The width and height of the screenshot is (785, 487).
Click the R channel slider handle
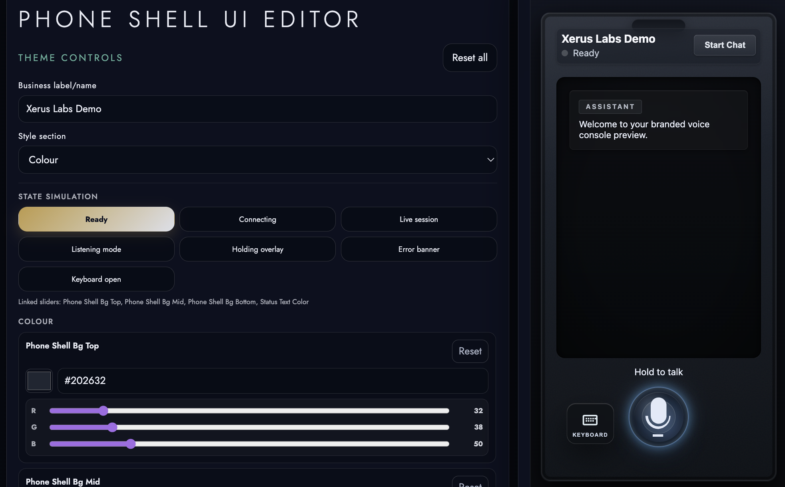click(x=104, y=410)
